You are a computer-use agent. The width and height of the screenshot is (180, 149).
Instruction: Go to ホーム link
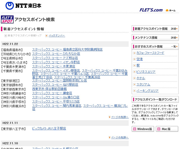click(x=172, y=10)
